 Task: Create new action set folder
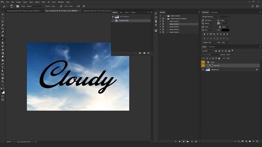tap(187, 142)
